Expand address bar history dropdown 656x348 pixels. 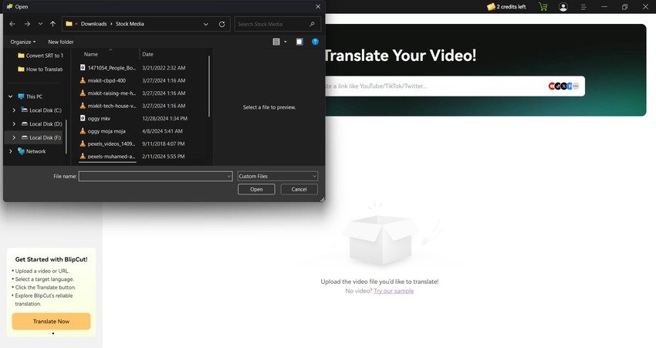(x=206, y=24)
